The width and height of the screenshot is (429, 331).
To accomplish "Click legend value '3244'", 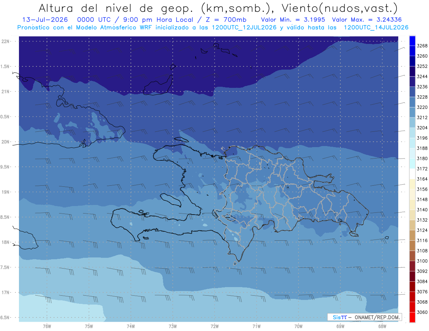I will (422, 76).
